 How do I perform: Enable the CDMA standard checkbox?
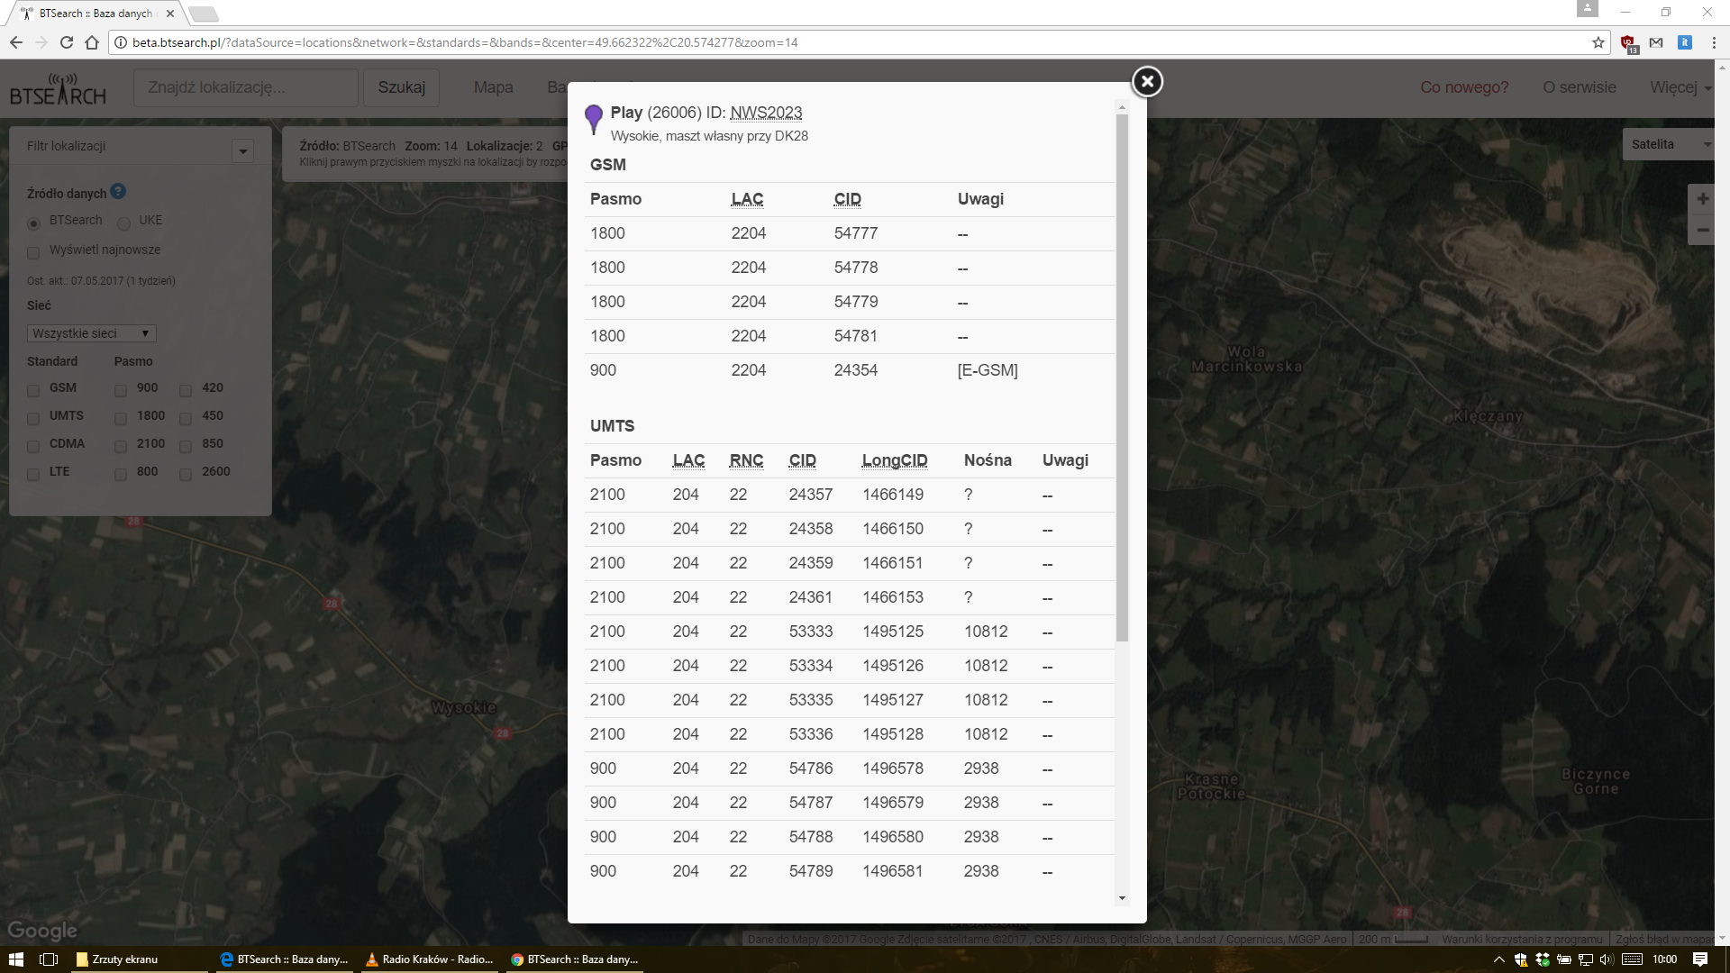coord(33,446)
